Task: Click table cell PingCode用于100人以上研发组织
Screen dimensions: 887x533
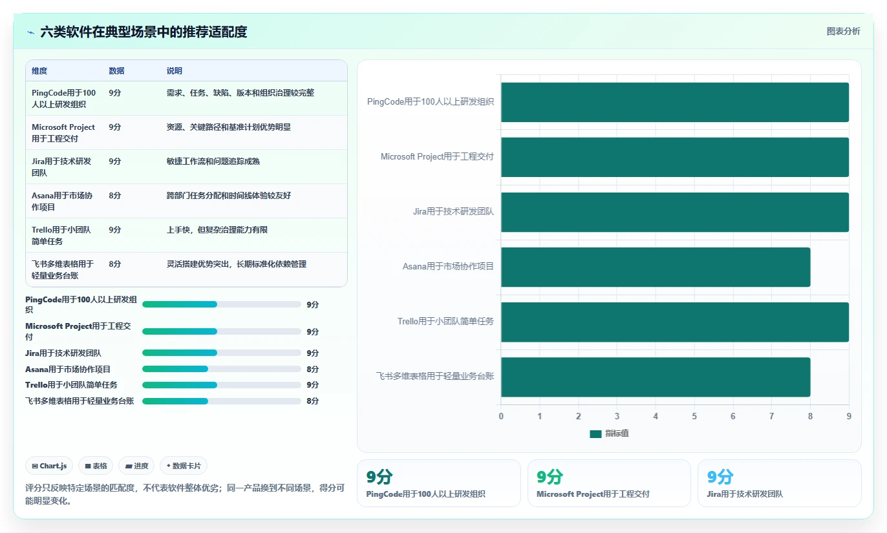Action: click(63, 98)
